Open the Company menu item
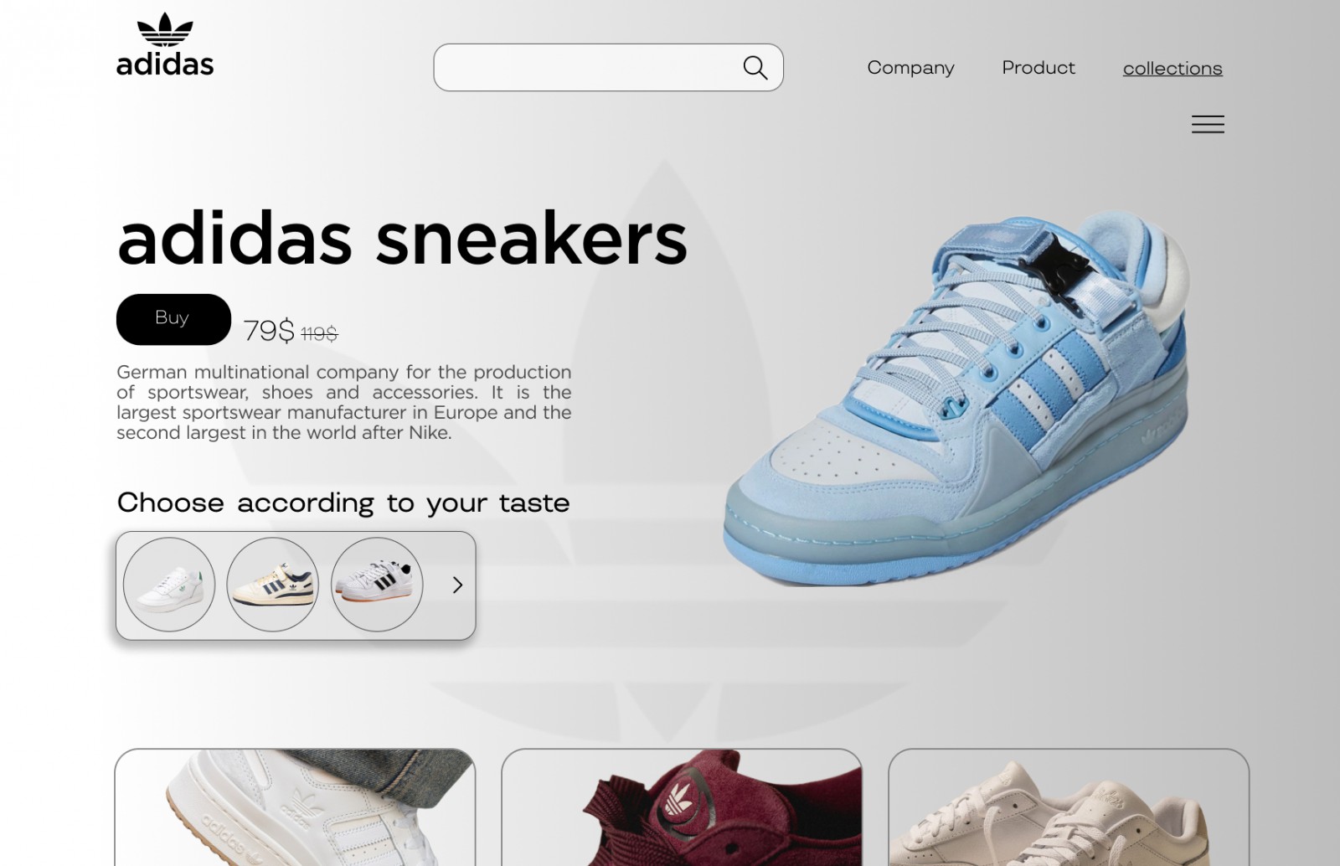Viewport: 1340px width, 866px height. [910, 68]
